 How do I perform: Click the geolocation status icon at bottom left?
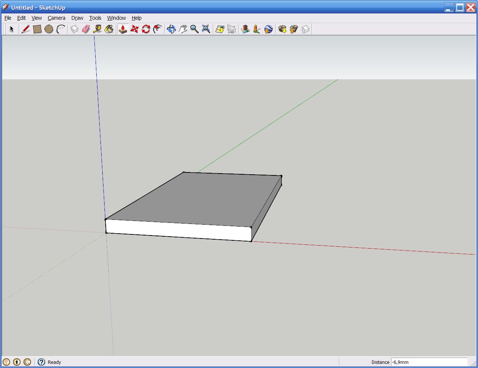[x=6, y=362]
